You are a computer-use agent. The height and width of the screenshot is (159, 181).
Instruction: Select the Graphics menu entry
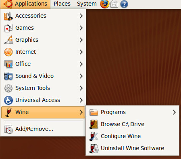pyautogui.click(x=43, y=40)
